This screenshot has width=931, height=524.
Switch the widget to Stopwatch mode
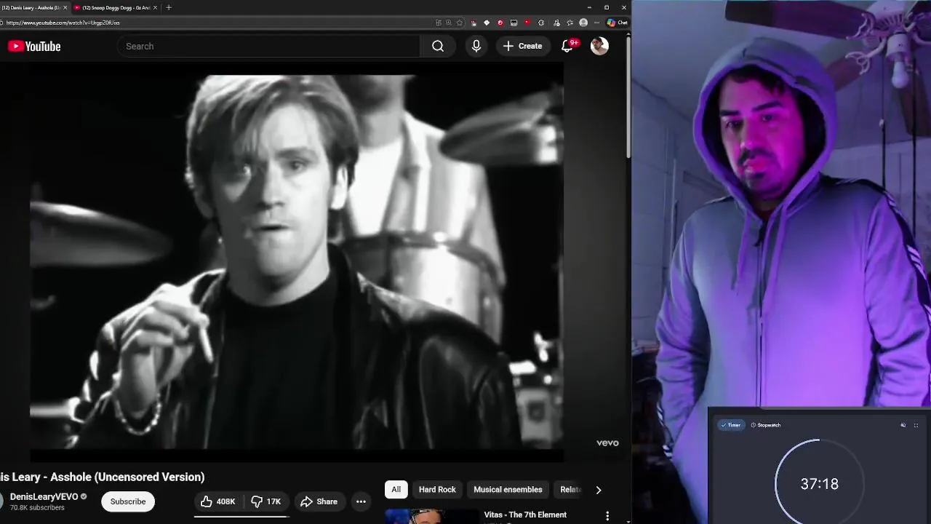click(x=766, y=425)
